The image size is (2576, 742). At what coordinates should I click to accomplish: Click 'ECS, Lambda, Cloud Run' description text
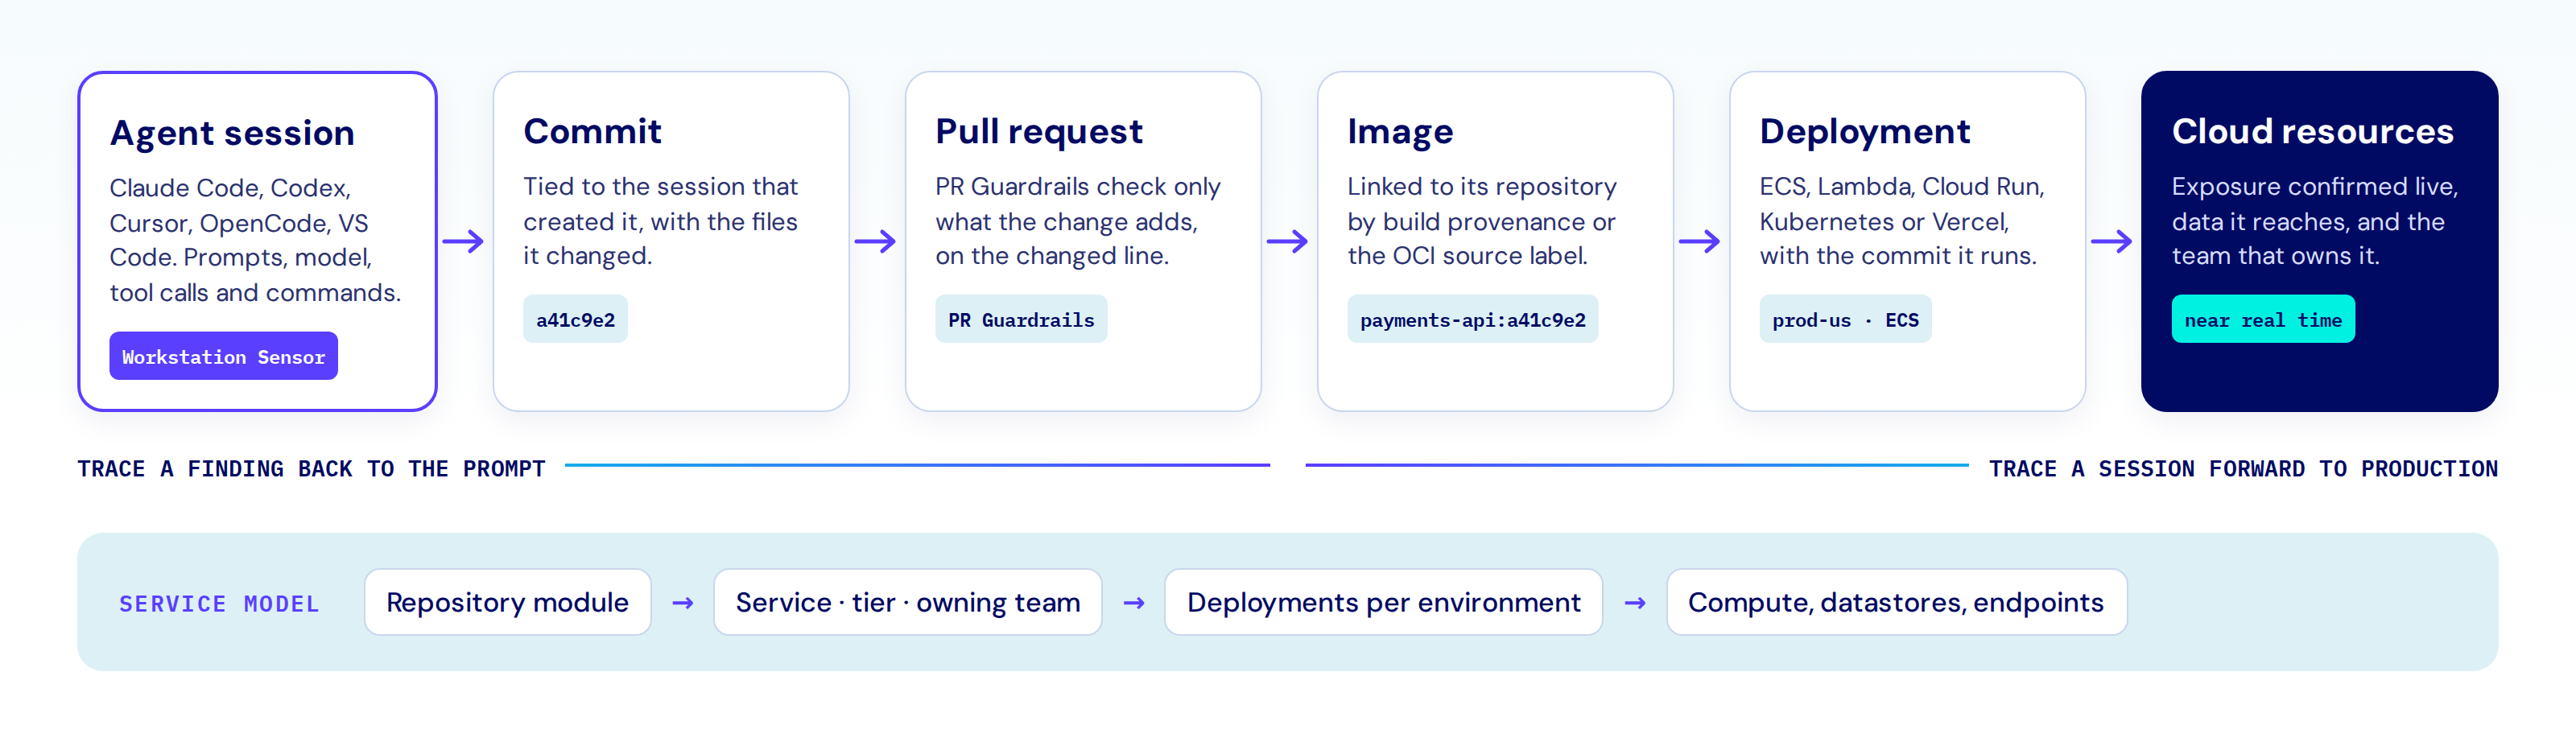tap(1901, 221)
